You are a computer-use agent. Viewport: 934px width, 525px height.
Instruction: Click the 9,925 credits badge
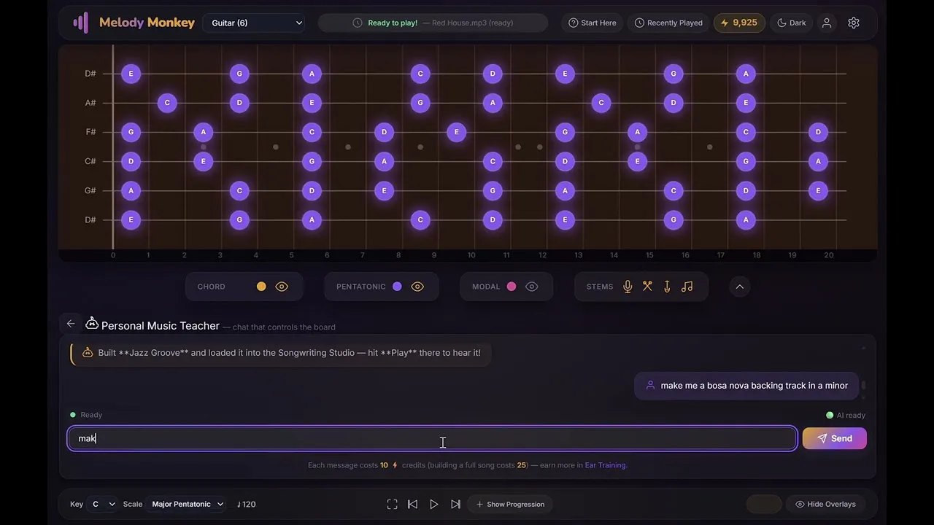(739, 23)
